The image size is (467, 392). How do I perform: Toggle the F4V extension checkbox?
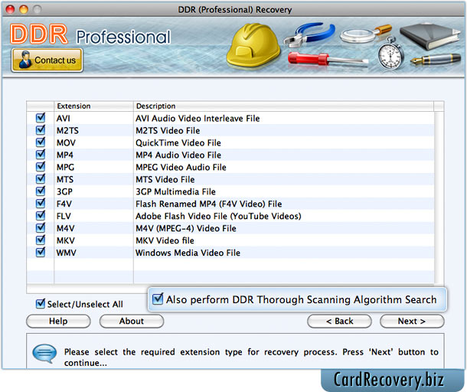click(x=41, y=203)
